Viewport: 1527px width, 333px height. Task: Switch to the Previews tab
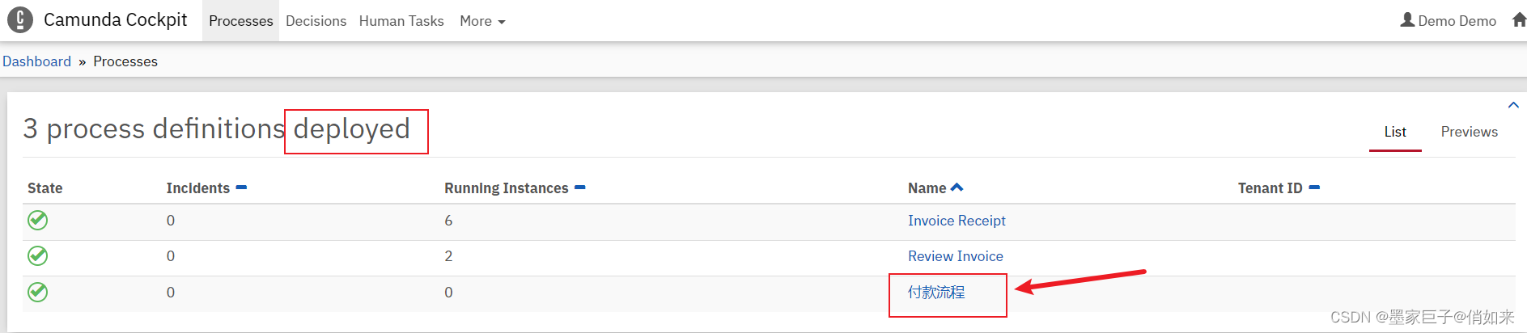(1469, 132)
